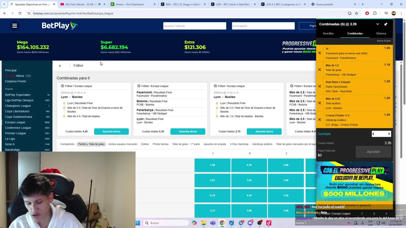Select Total de goles 1.ª parte filter
The width and height of the screenshot is (406, 228).
point(186,144)
